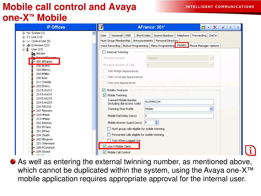Go to previous record with < arrow
This screenshot has width=261, height=196.
(231, 27)
